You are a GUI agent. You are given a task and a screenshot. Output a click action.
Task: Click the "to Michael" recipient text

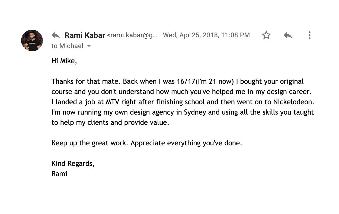coord(67,46)
